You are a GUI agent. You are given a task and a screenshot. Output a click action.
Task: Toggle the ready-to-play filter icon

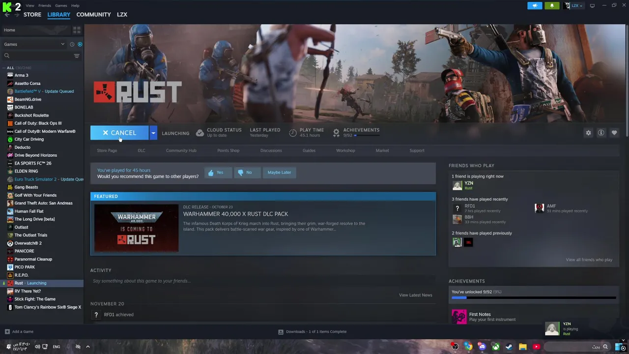click(80, 44)
